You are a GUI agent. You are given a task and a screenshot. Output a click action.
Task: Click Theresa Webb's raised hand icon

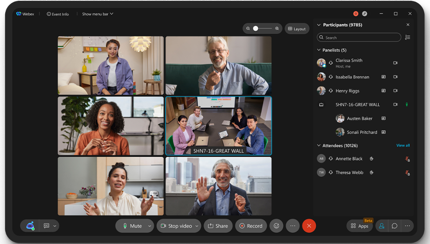(x=372, y=172)
